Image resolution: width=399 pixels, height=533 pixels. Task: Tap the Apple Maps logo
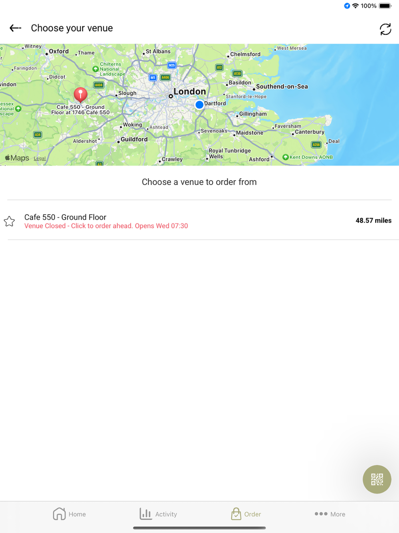pos(17,158)
